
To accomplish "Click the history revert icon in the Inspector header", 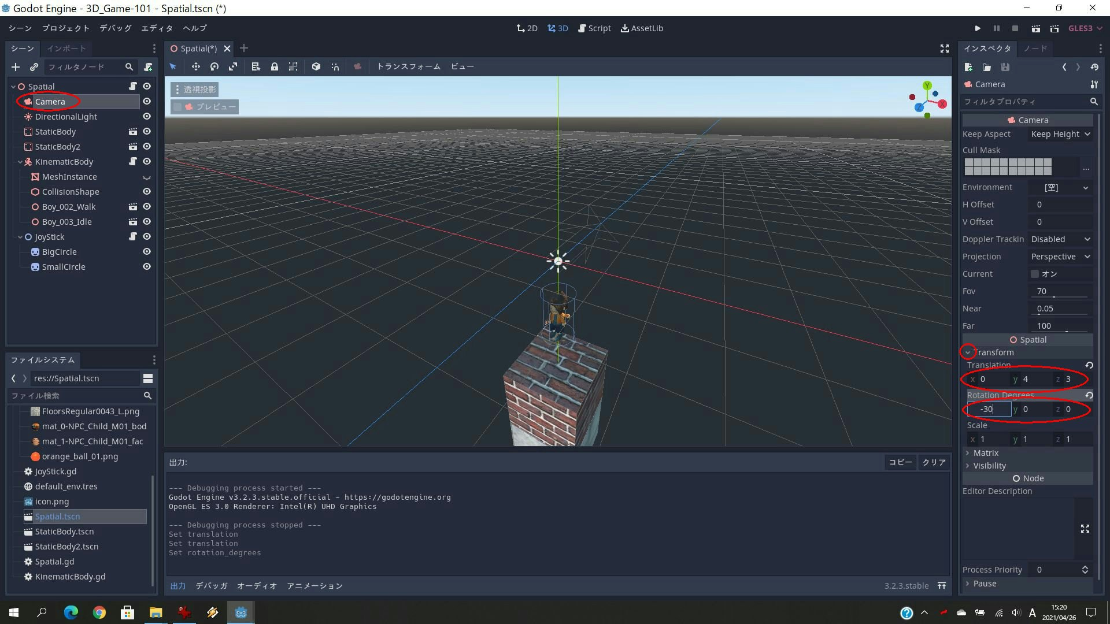I will pos(1095,67).
